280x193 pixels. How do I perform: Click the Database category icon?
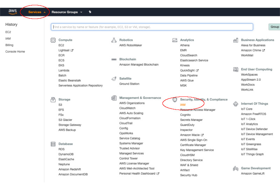[53, 144]
